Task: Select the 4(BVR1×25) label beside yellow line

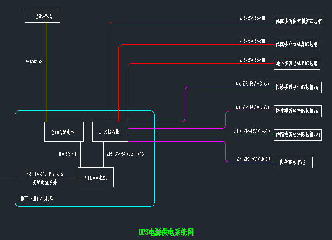Action: coord(35,61)
